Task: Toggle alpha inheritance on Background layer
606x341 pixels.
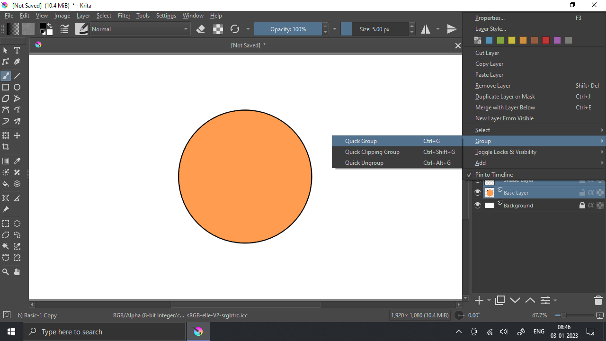Action: 591,205
